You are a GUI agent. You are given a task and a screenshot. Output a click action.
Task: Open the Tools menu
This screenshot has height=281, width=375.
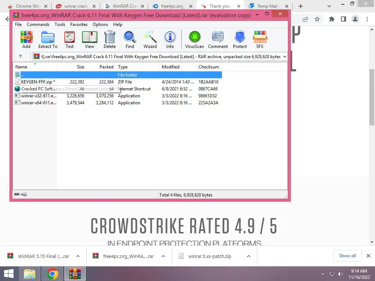click(60, 25)
